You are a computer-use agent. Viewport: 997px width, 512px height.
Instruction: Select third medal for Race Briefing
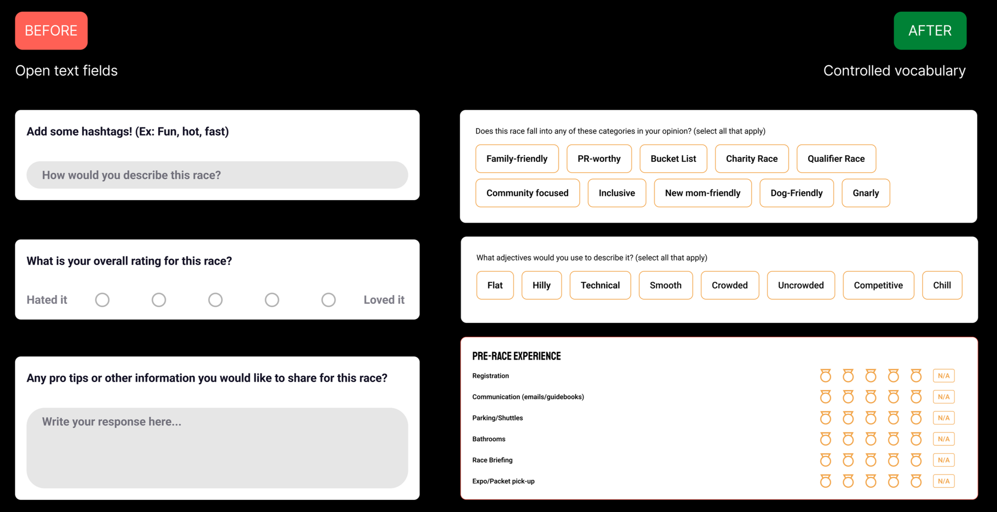(x=871, y=460)
